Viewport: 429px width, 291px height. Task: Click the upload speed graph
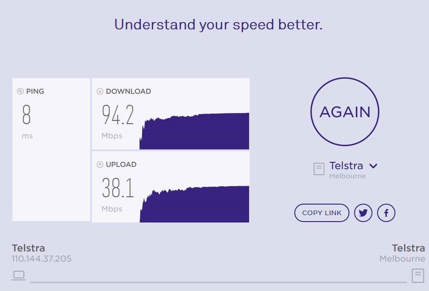point(194,205)
